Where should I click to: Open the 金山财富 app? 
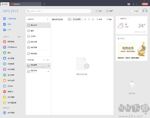tap(9, 58)
